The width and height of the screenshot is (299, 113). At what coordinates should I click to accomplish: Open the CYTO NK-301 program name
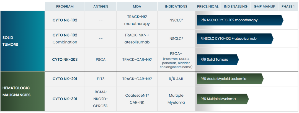65,99
